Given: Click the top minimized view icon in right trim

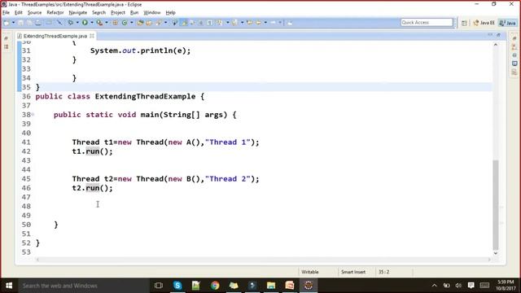Looking at the screenshot, I should point(514,38).
